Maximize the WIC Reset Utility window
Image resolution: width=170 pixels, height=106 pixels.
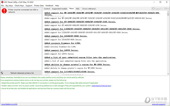click(x=160, y=2)
